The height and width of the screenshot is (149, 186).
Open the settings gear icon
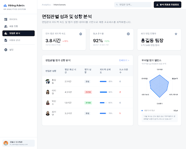[6, 50]
